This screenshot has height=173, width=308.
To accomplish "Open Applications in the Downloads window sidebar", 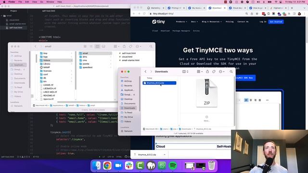I will click(x=129, y=90).
